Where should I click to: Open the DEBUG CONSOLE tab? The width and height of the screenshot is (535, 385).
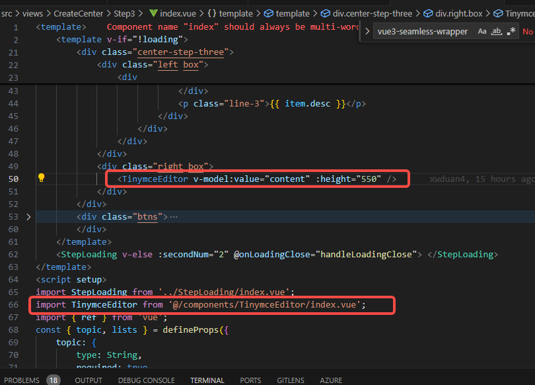pyautogui.click(x=147, y=380)
